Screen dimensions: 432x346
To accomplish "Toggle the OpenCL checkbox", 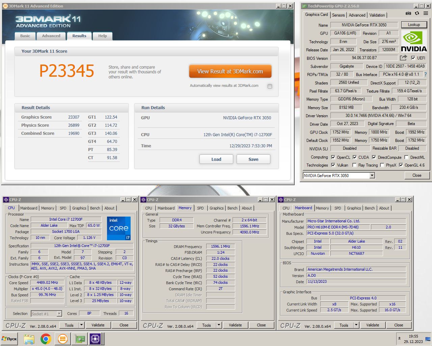I will click(333, 157).
